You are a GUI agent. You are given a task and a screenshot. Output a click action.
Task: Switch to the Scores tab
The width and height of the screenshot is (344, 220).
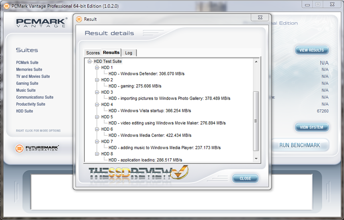point(93,53)
